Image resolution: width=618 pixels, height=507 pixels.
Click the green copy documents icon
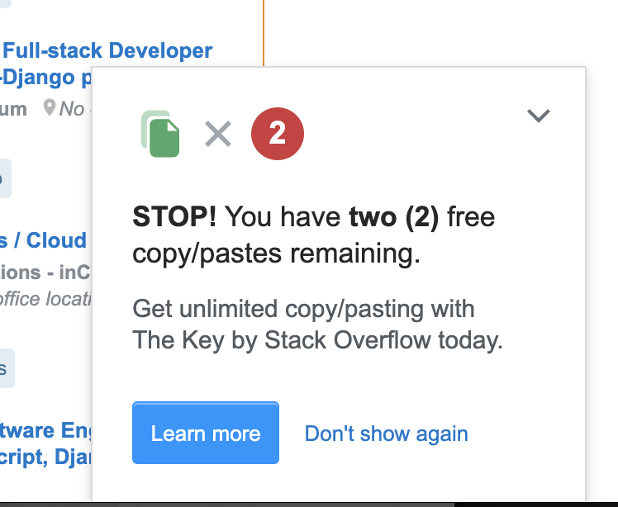click(160, 134)
